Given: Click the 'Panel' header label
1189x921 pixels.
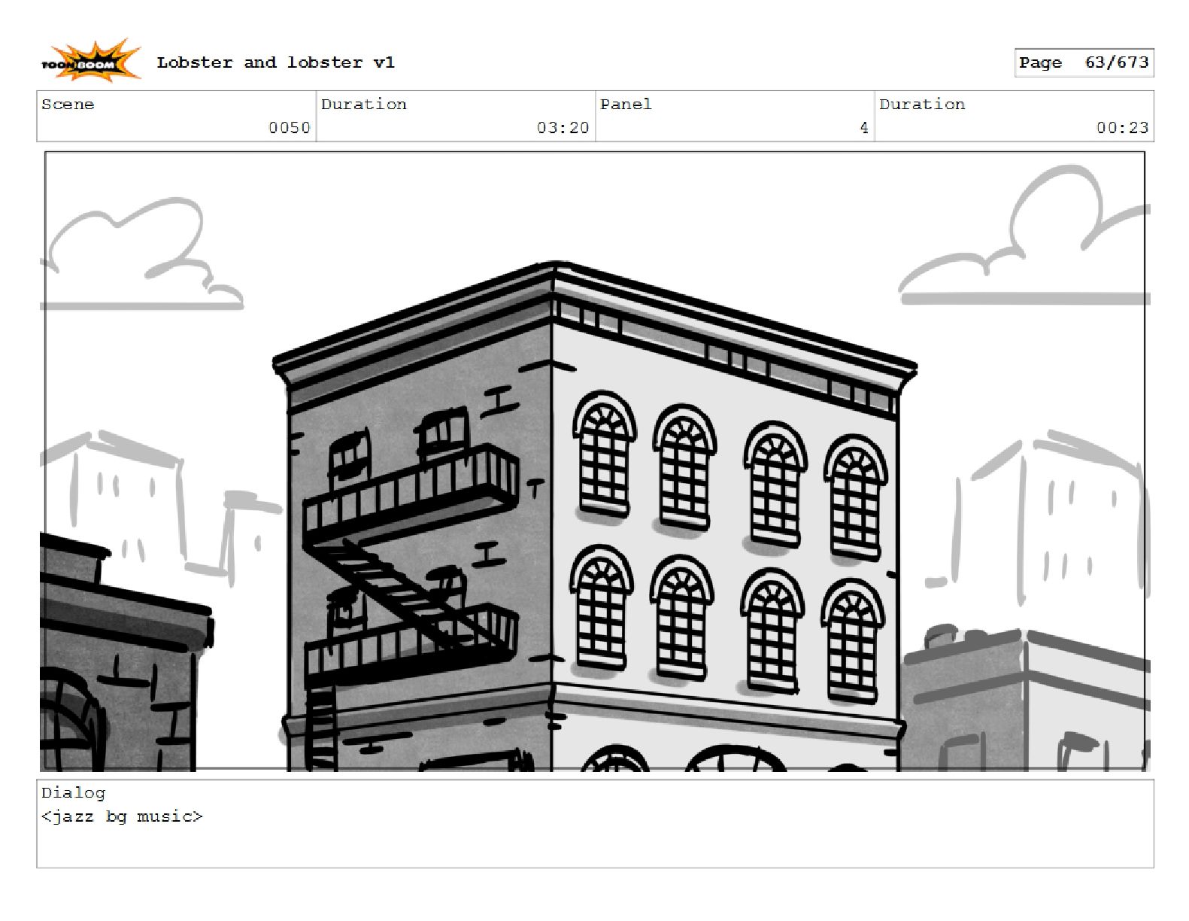Looking at the screenshot, I should (x=626, y=105).
